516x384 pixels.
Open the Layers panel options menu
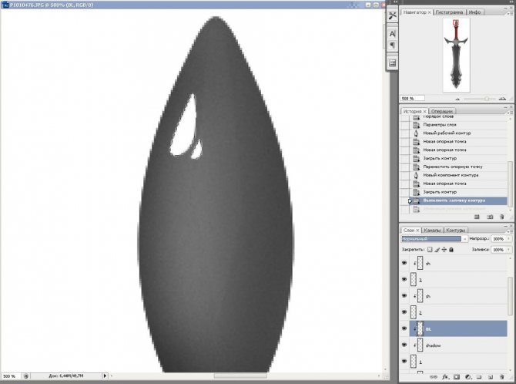tap(511, 231)
